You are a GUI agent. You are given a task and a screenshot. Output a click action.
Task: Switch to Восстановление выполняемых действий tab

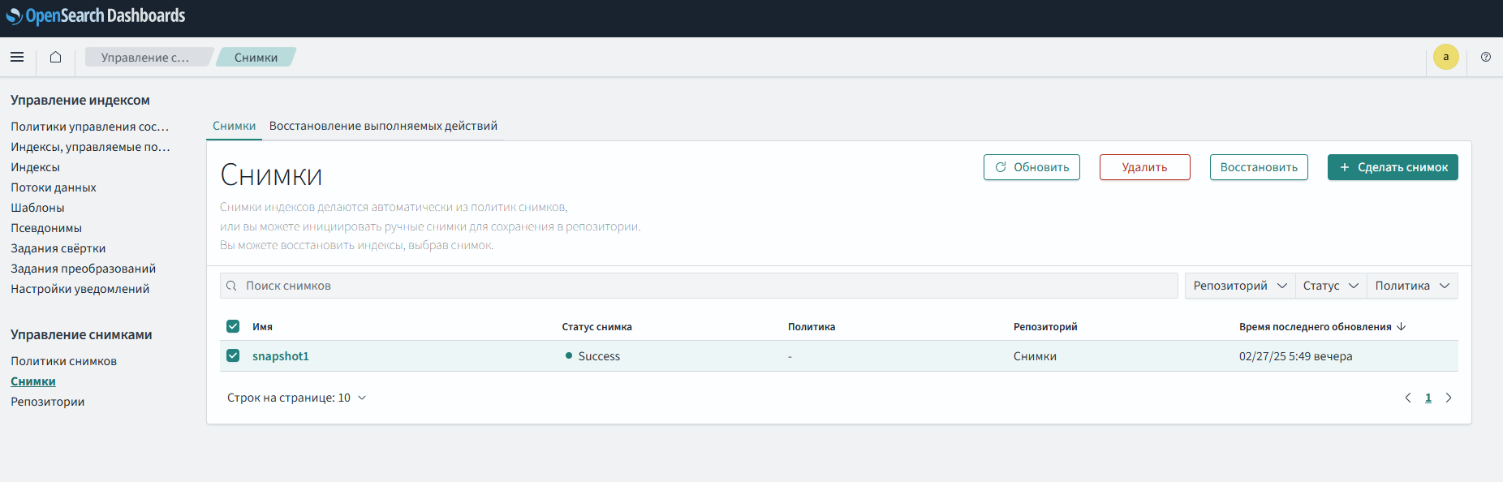tap(383, 126)
